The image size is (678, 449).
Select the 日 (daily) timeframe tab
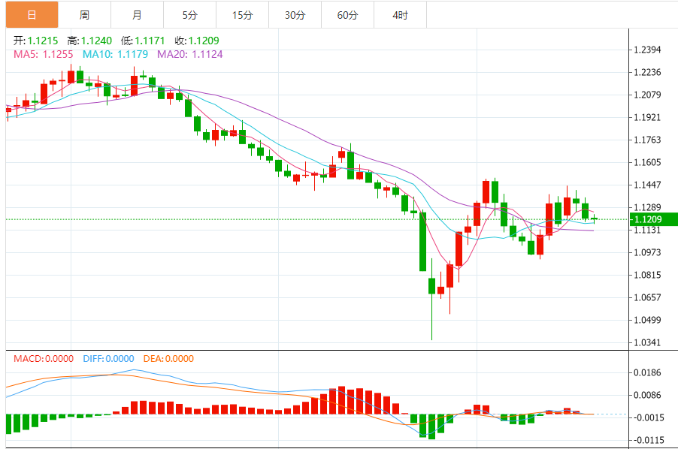(32, 15)
